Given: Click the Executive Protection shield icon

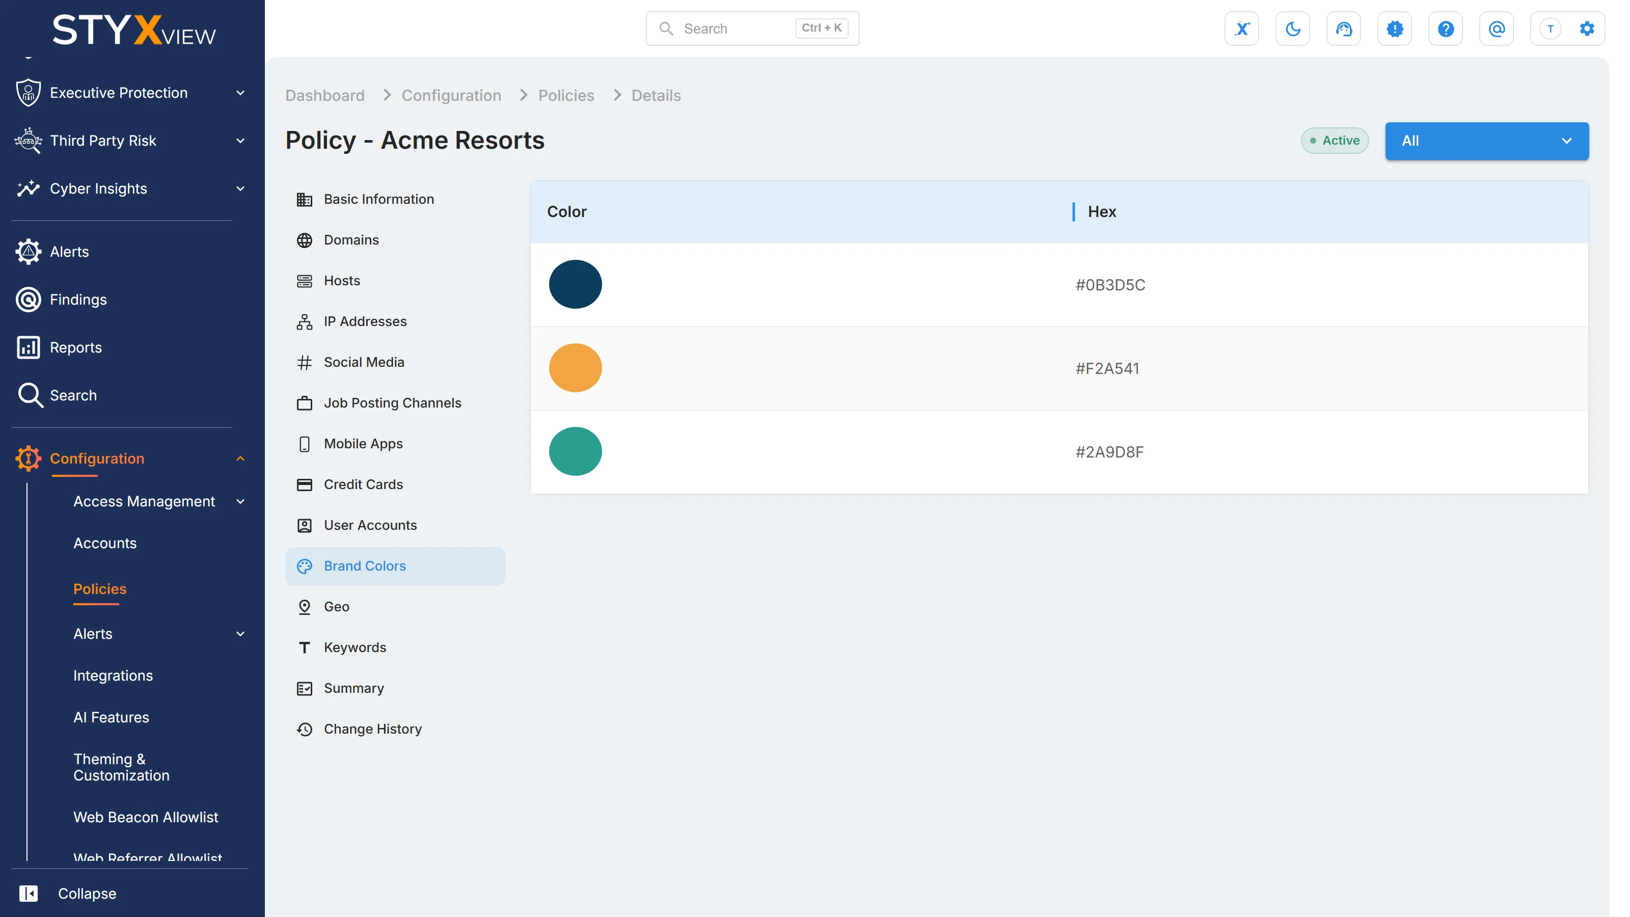Looking at the screenshot, I should [x=29, y=92].
